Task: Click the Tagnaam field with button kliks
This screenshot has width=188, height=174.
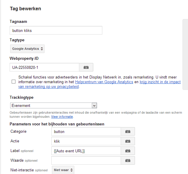Action: click(56, 30)
